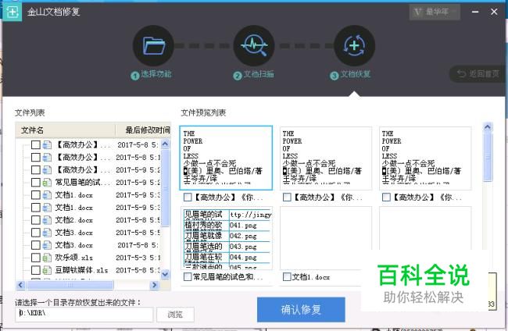Minimize the repair window
The width and height of the screenshot is (508, 331).
475,12
